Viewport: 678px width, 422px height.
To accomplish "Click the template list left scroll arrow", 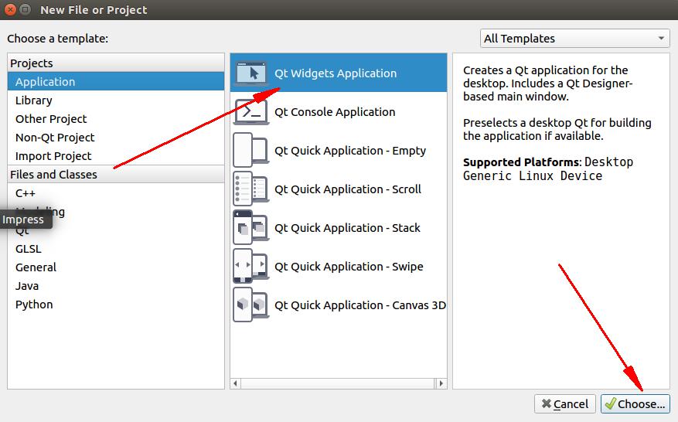I will (x=235, y=383).
